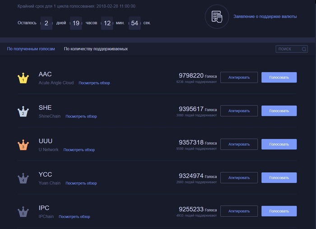Click the IPChain name
316x229 pixels.
pos(46,216)
